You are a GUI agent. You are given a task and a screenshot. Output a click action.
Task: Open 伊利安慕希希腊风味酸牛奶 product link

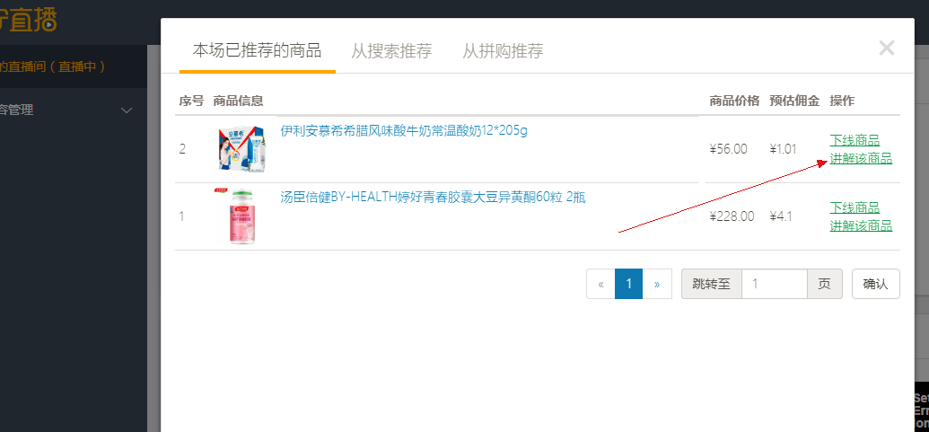point(404,130)
